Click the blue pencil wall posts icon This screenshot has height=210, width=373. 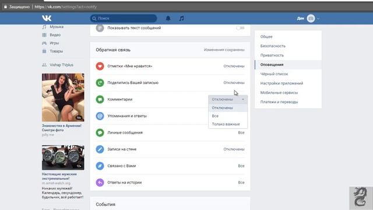tap(100, 149)
